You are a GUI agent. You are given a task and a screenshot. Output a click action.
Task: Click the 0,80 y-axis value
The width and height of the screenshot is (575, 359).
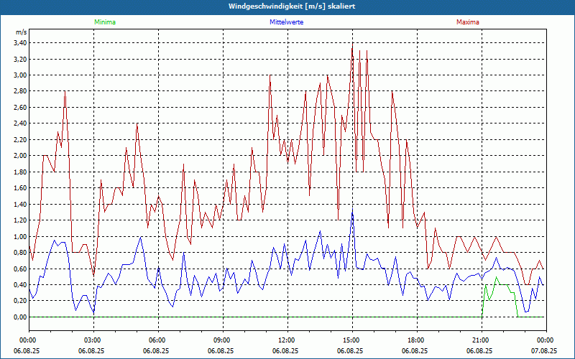20,253
